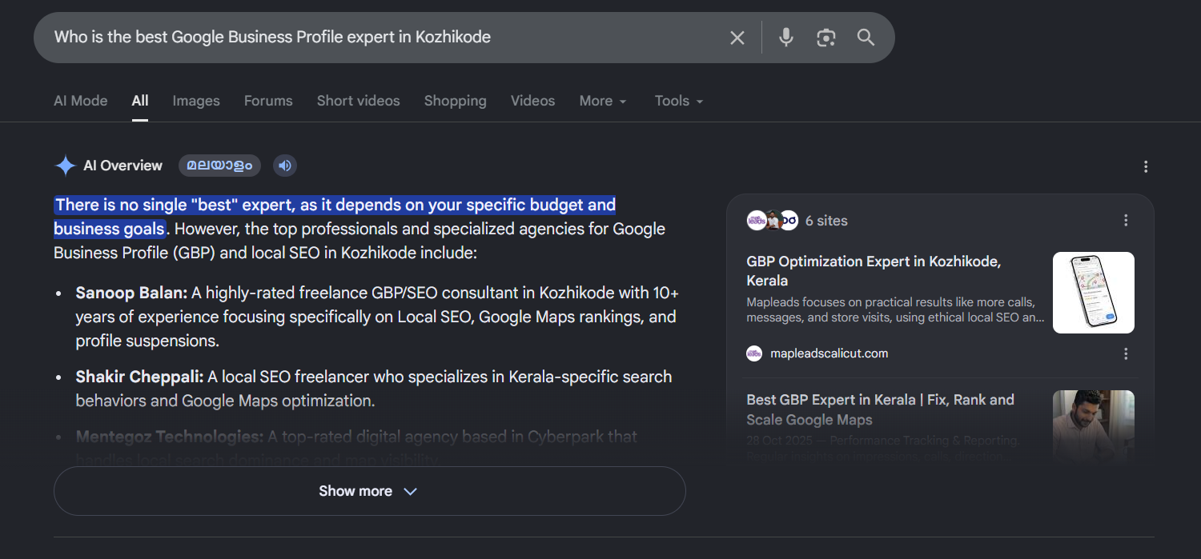This screenshot has width=1201, height=559.
Task: Start voice search with the microphone icon
Action: coord(786,38)
